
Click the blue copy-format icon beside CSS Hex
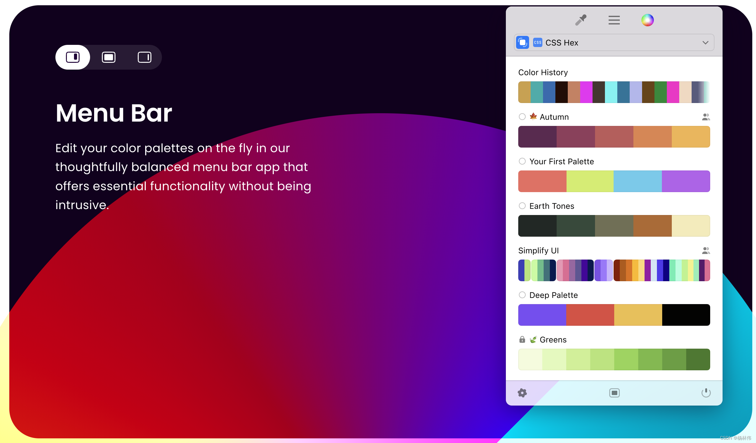tap(523, 42)
